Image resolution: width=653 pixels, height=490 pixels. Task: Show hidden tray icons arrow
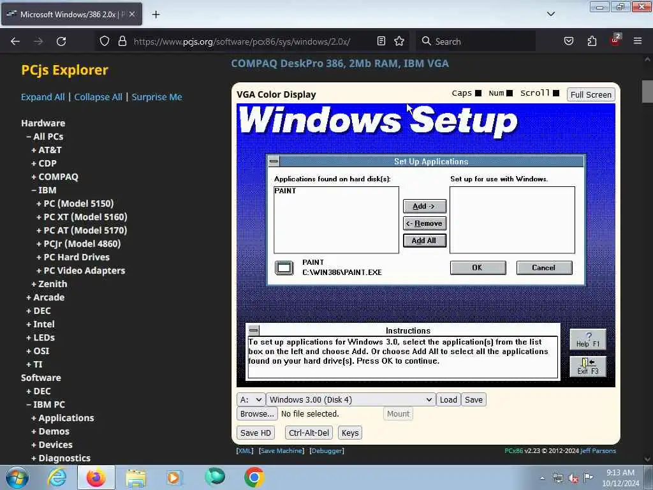tap(542, 478)
